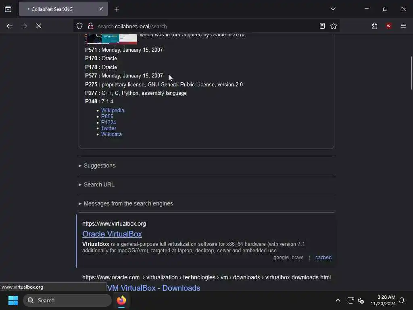Click the google engine label
The height and width of the screenshot is (310, 413).
point(281,258)
